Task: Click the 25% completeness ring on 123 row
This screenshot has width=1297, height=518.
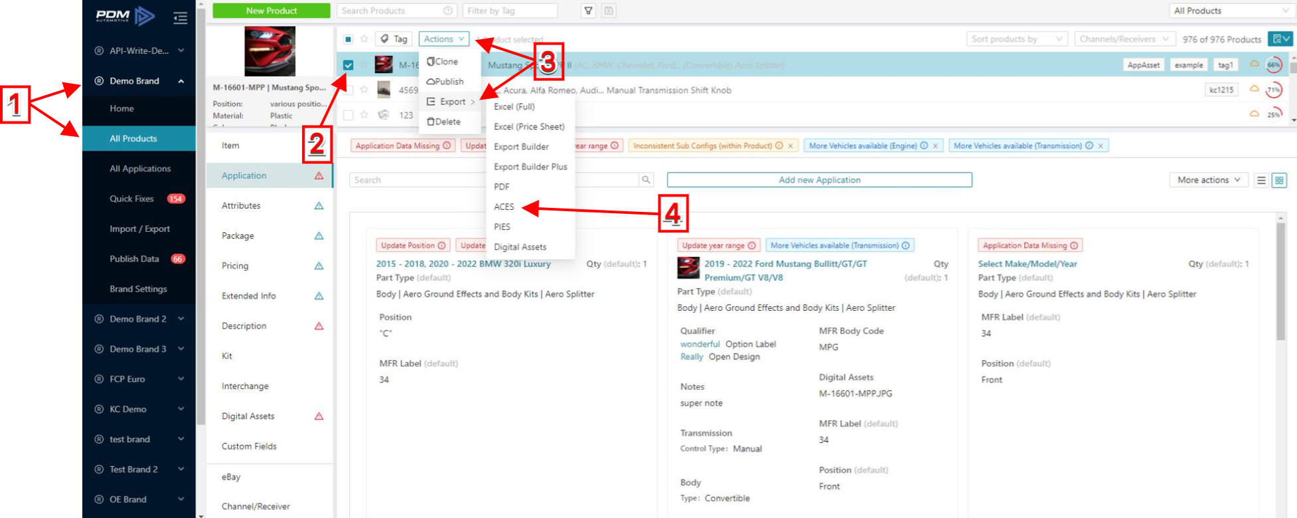Action: (1274, 114)
